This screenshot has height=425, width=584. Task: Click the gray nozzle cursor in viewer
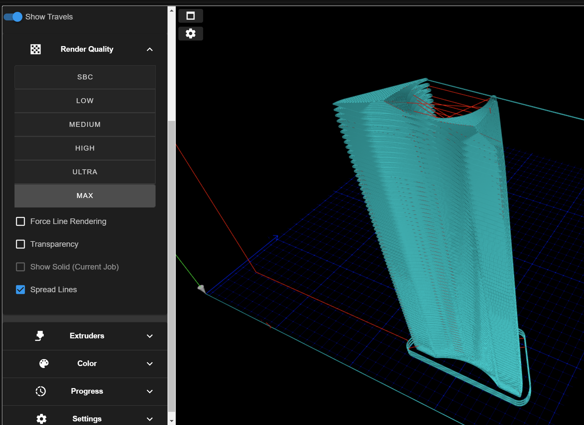pyautogui.click(x=202, y=289)
